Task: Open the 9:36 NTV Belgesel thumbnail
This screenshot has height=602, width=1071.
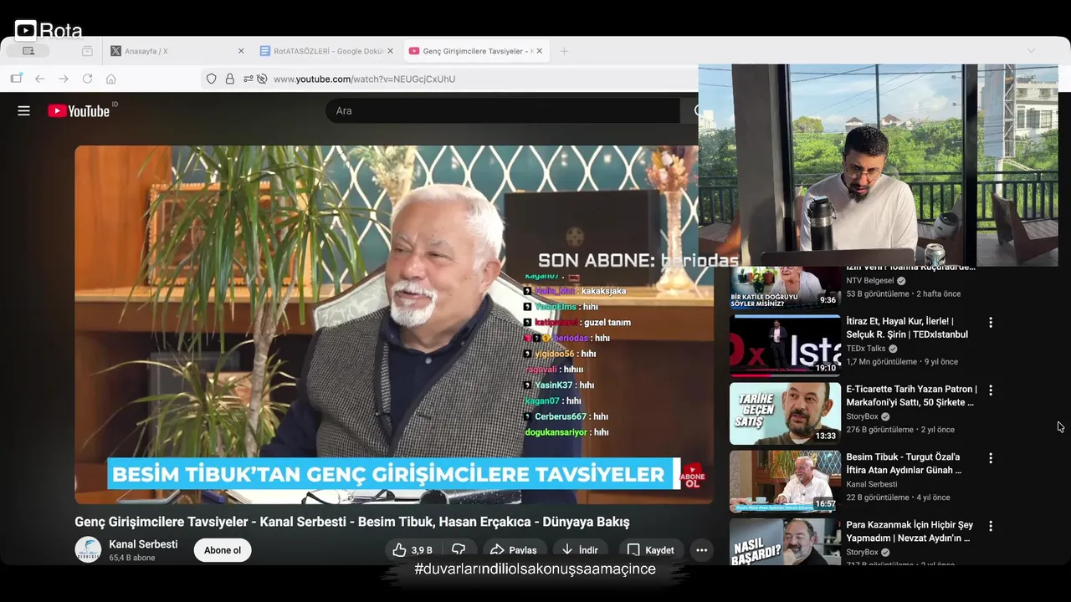Action: [785, 288]
